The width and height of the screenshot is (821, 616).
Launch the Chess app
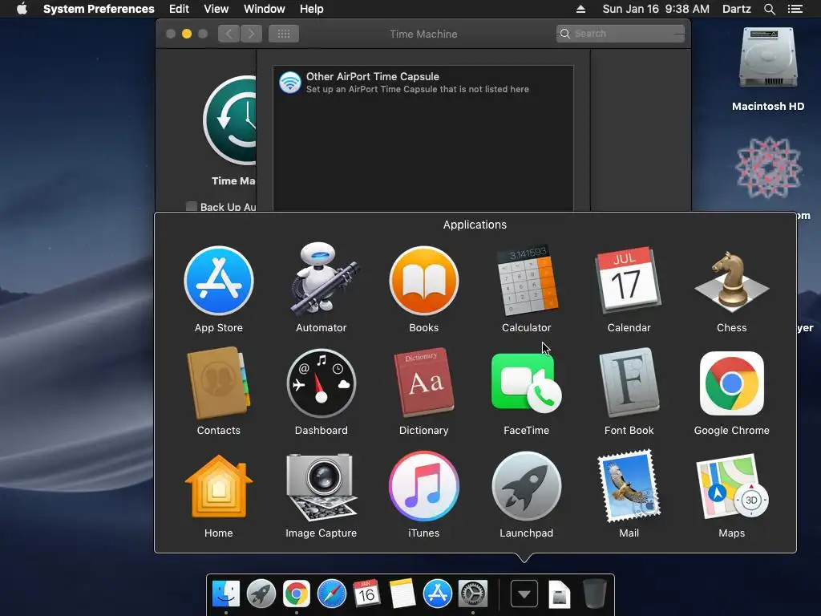click(x=731, y=281)
